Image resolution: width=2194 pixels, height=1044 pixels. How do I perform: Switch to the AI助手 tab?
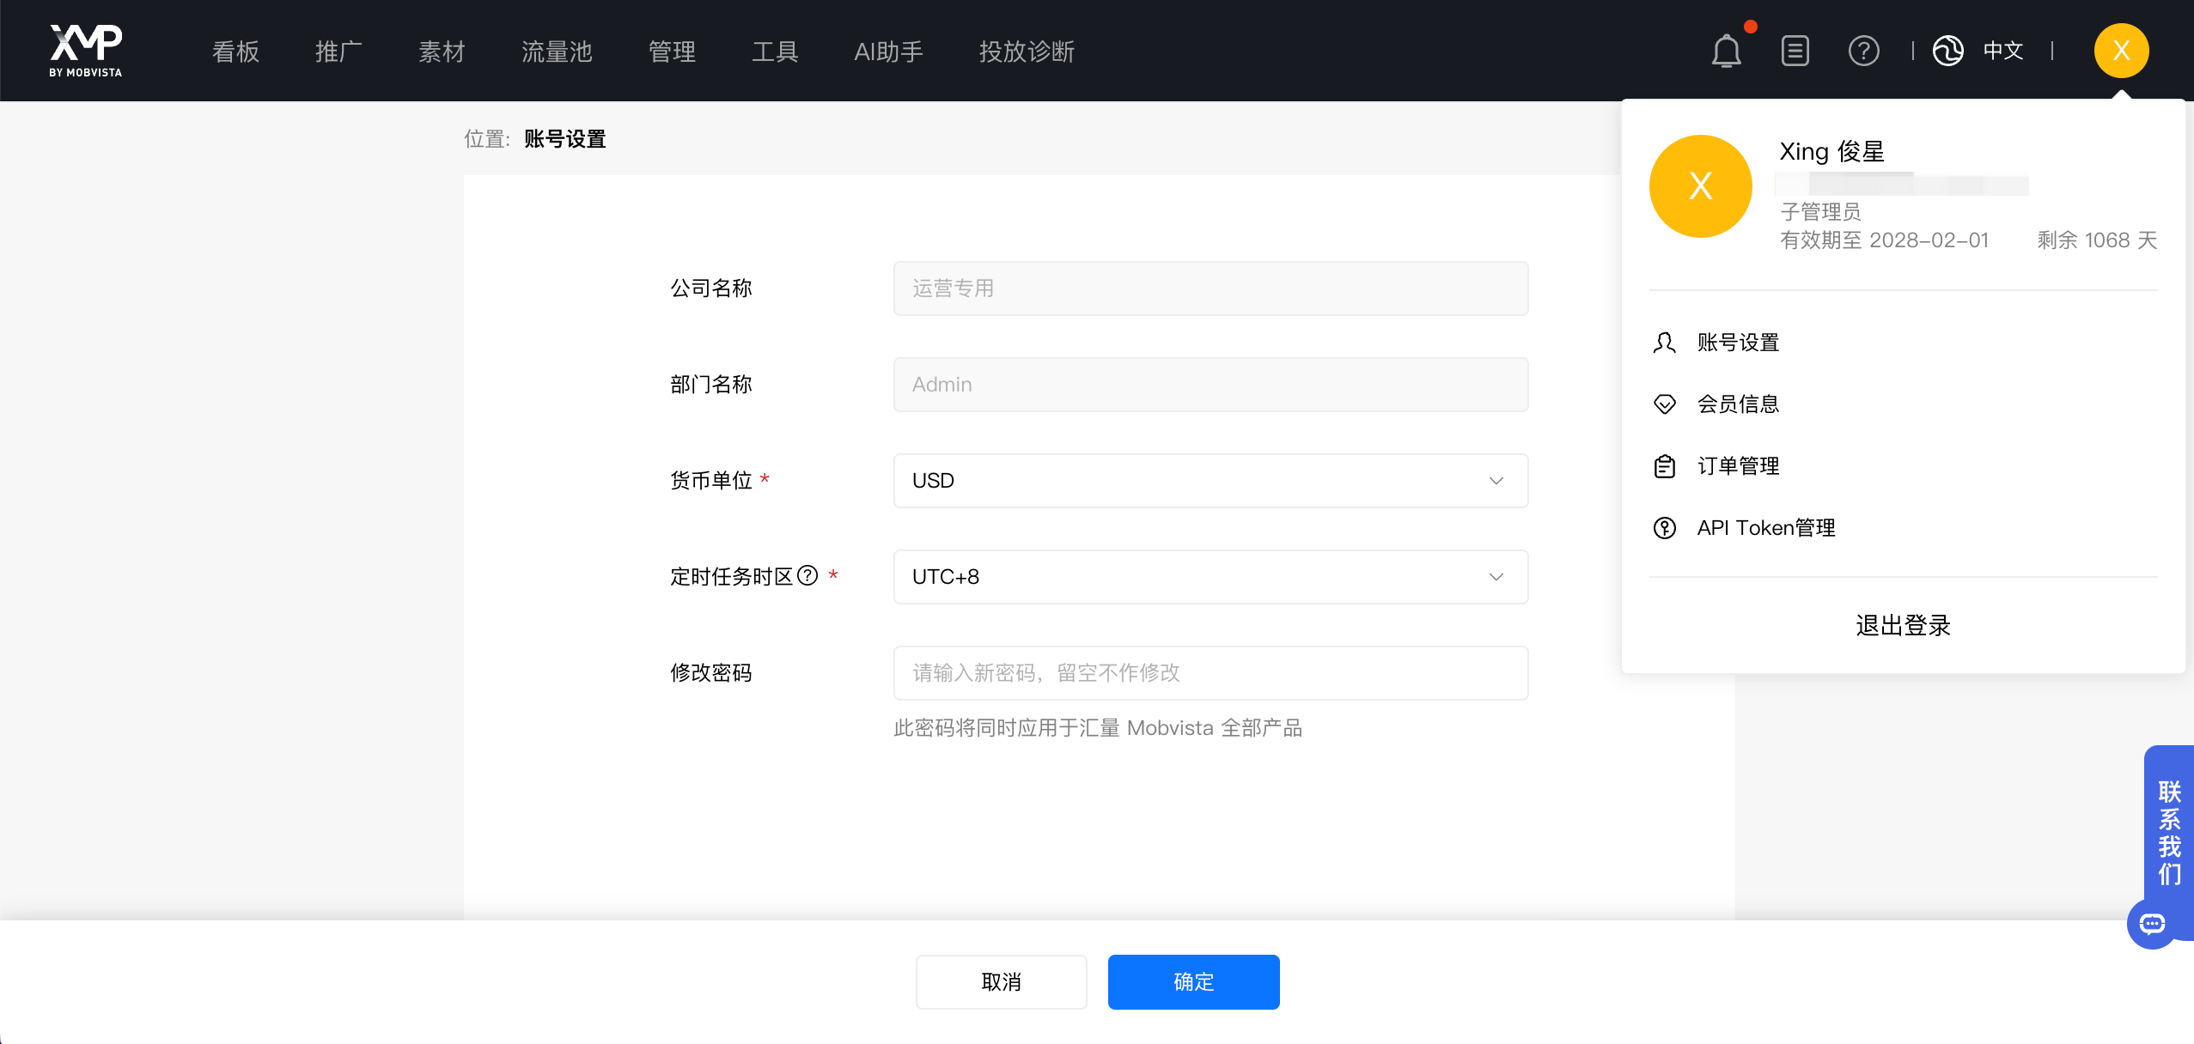pos(887,51)
